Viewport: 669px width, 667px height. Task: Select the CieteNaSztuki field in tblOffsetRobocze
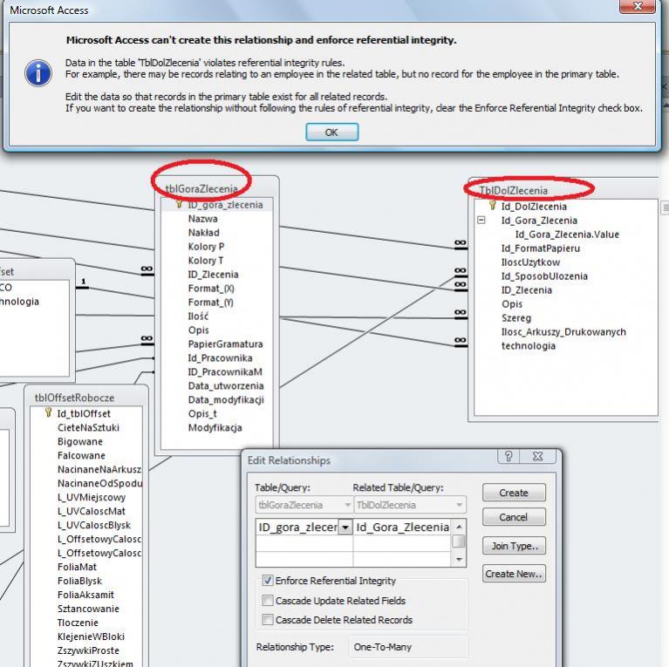coord(88,428)
